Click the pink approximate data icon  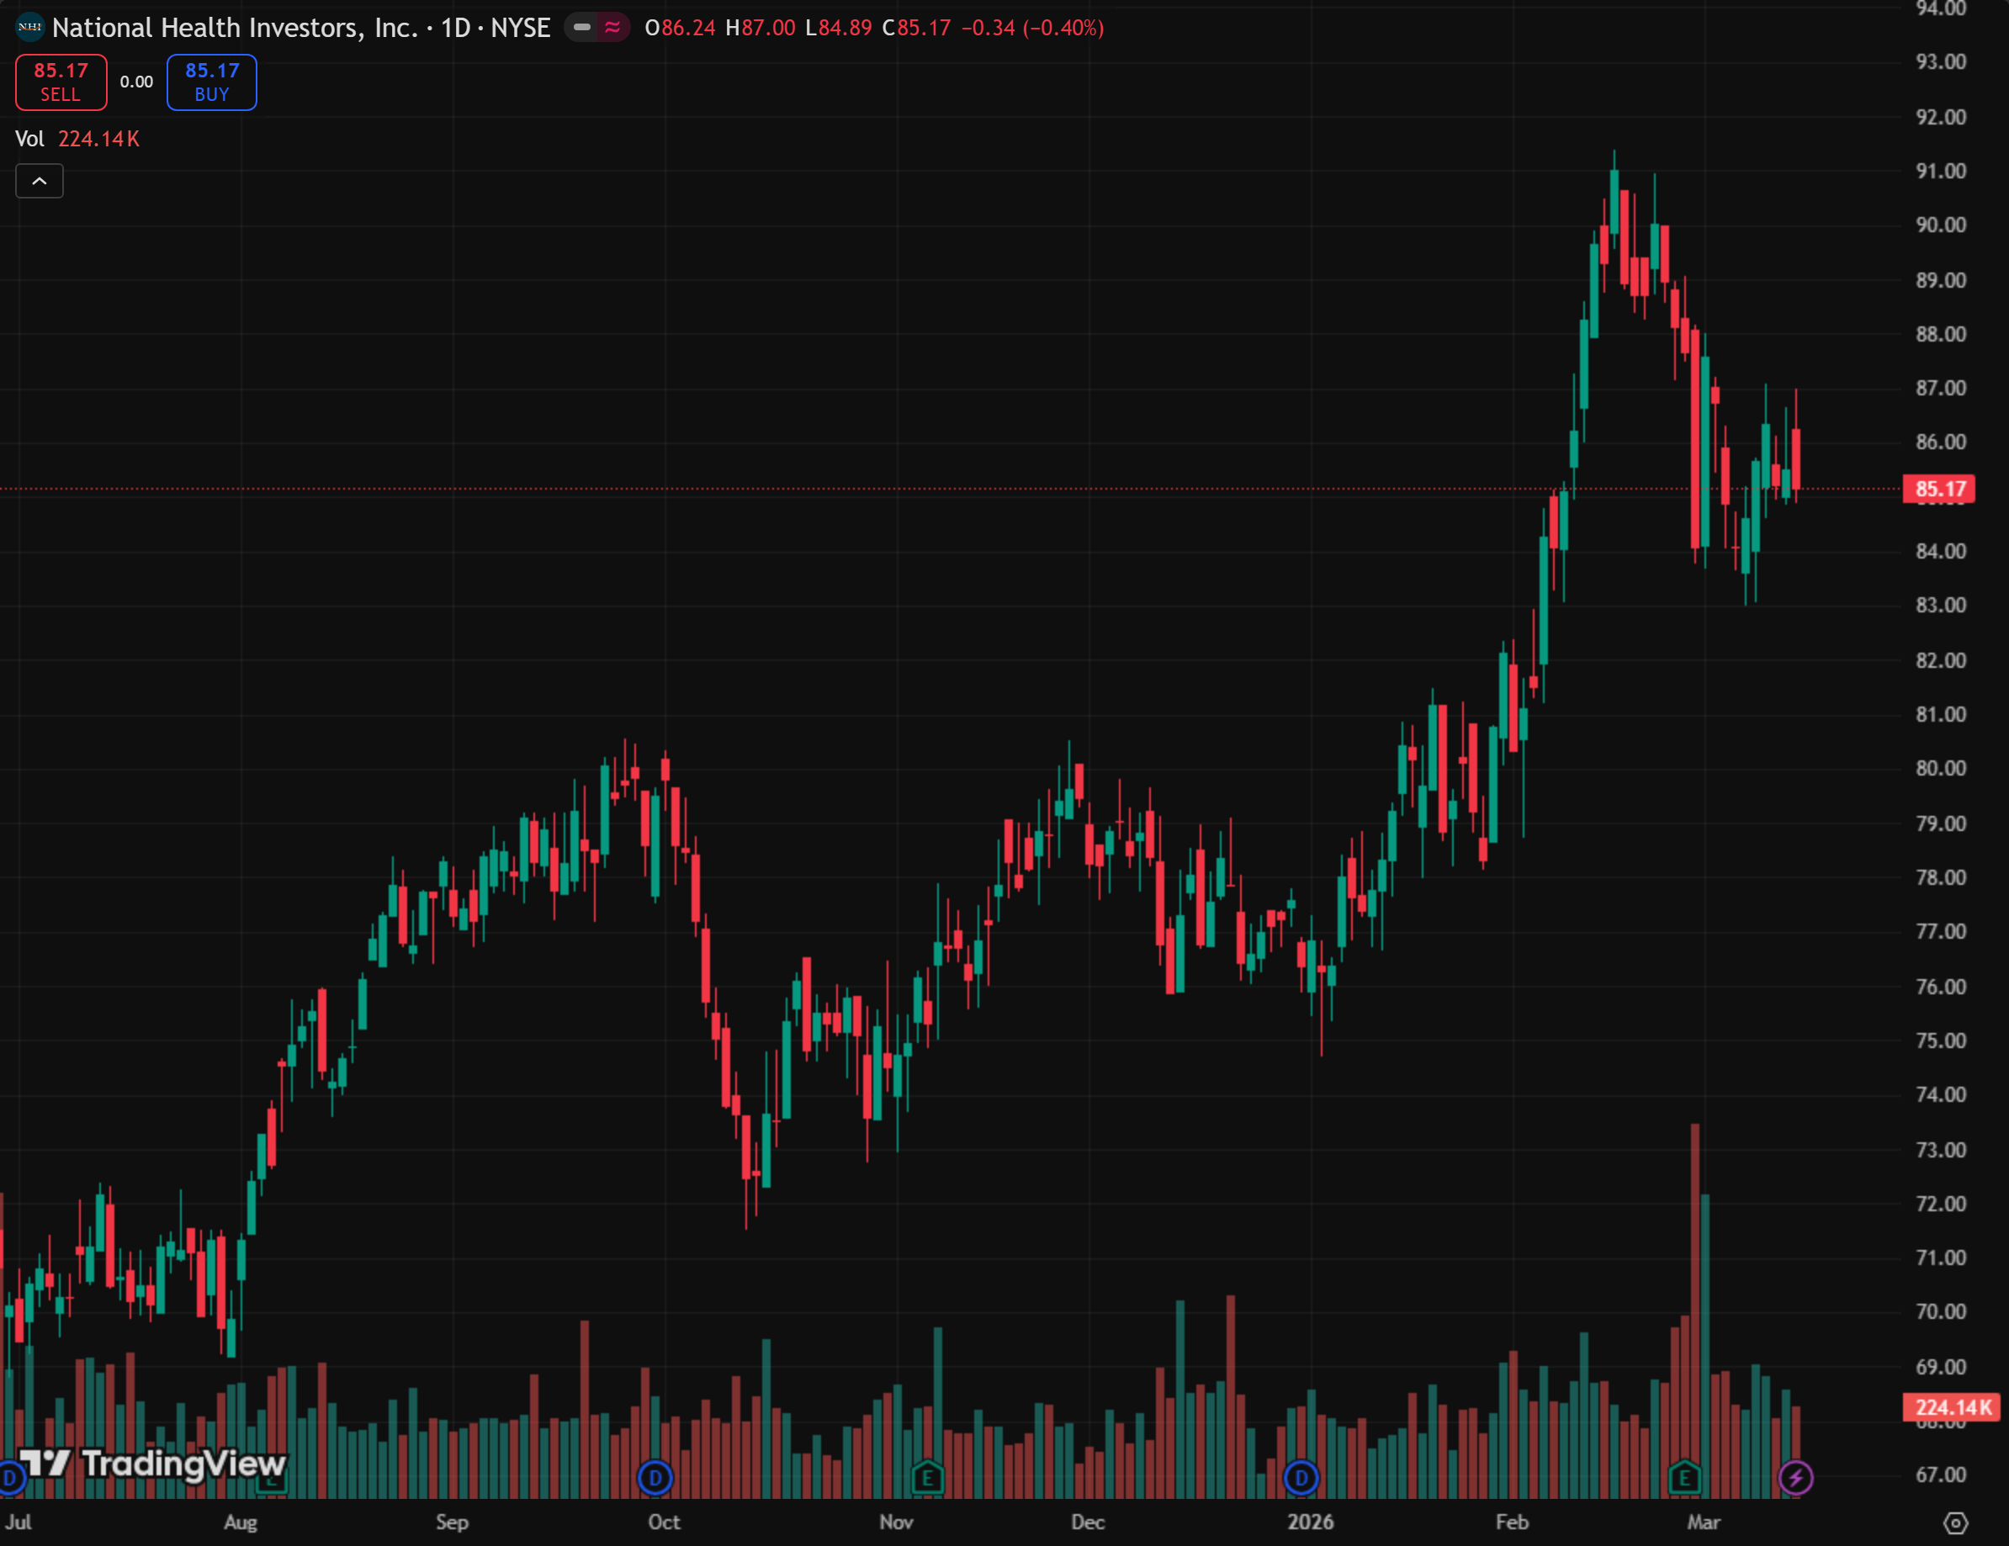[x=612, y=28]
